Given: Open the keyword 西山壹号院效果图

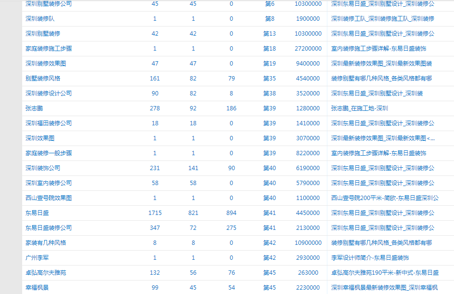Looking at the screenshot, I should point(49,198).
